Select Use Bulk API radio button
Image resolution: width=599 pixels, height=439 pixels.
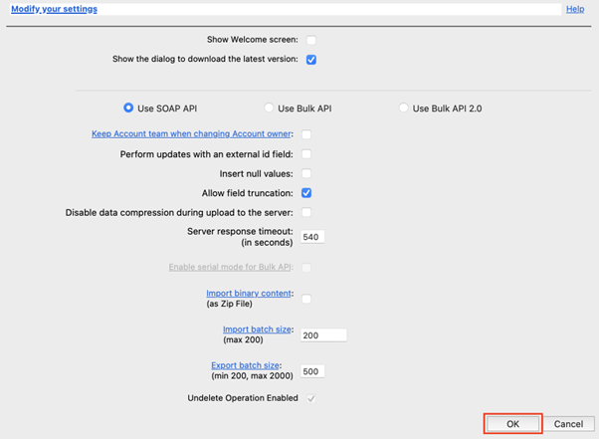pos(269,108)
